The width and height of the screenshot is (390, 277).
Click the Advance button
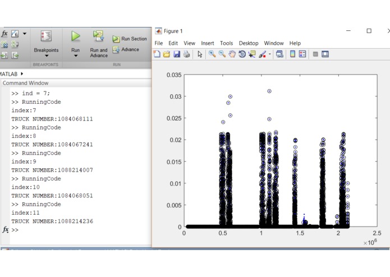pos(126,49)
